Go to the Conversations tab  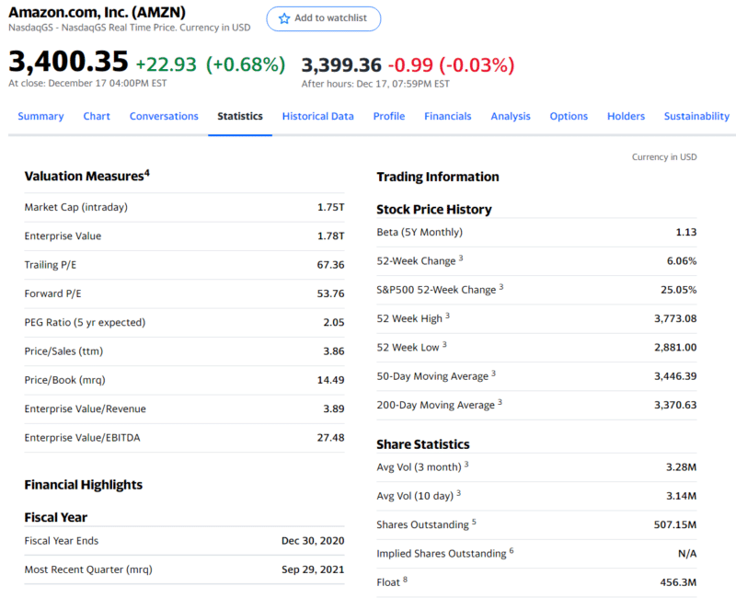point(164,116)
